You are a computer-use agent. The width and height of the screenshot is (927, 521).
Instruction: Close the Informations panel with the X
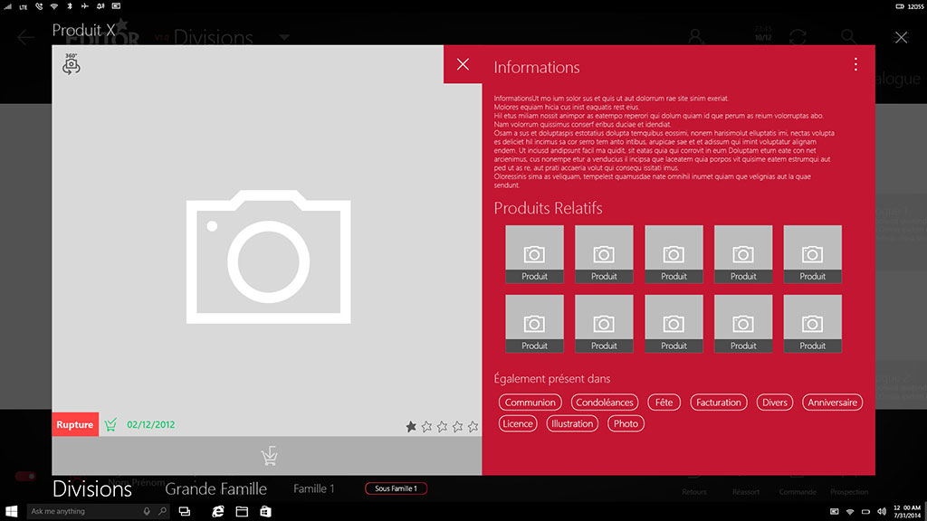463,64
